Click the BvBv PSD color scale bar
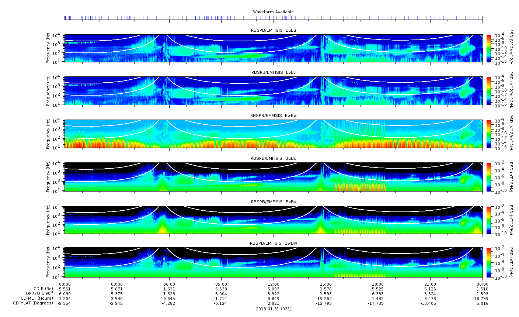The height and width of the screenshot is (317, 519). [489, 220]
